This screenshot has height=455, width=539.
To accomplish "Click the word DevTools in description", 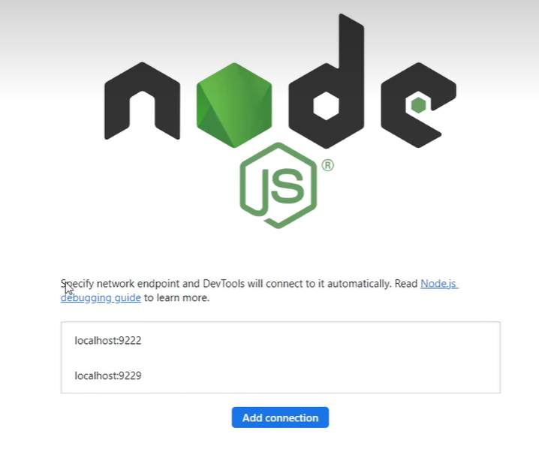I will tap(224, 284).
